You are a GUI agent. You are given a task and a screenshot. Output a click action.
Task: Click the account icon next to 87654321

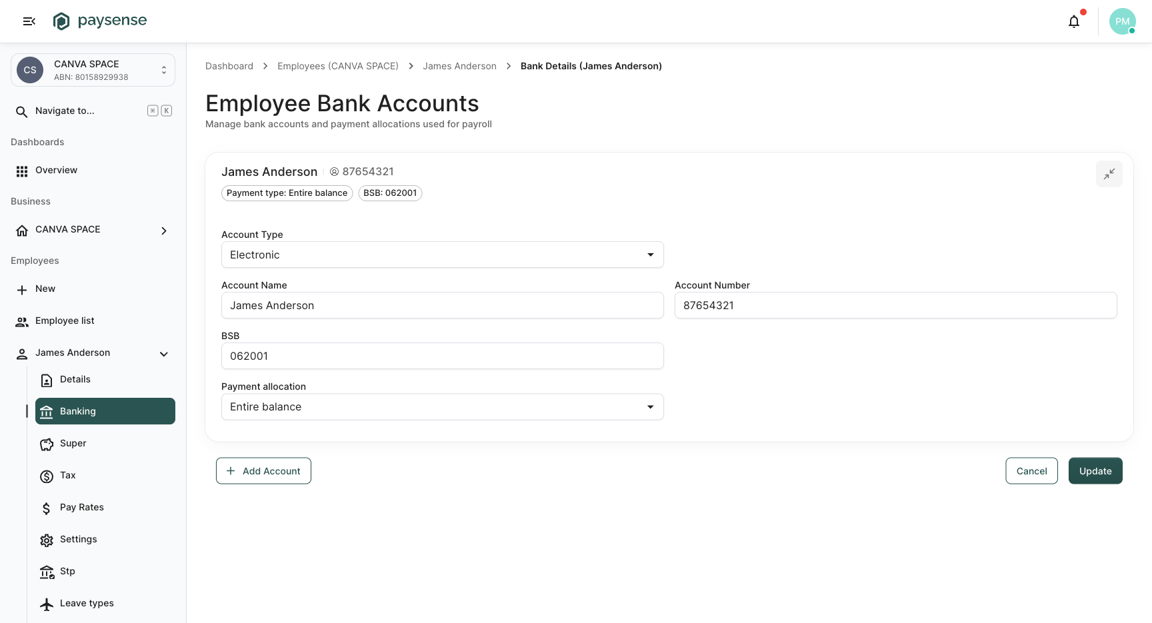tap(335, 172)
